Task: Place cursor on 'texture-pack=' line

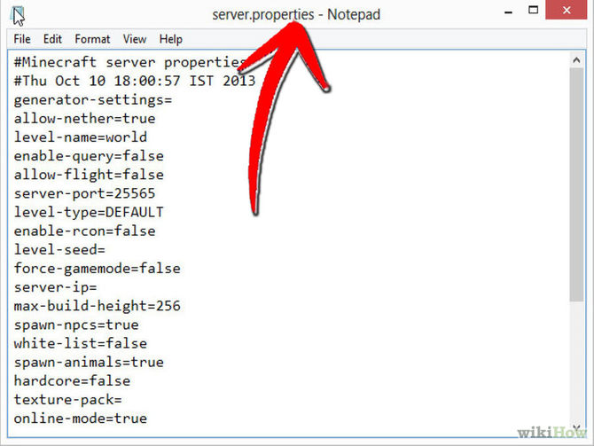Action: tap(67, 399)
